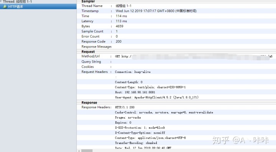Click the Response section header
Image resolution: width=276 pixels, height=152 pixels.
pos(89,102)
